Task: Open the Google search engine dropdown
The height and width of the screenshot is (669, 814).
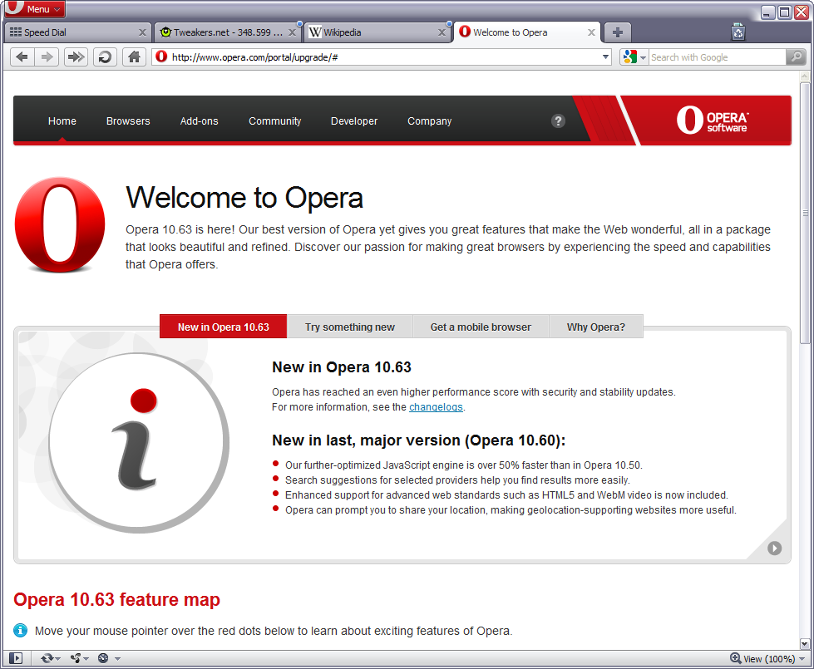Action: coord(634,57)
